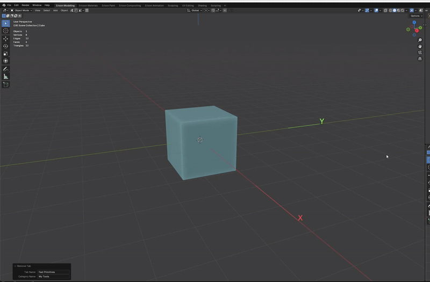Choose invert selection mode icon

point(16,16)
